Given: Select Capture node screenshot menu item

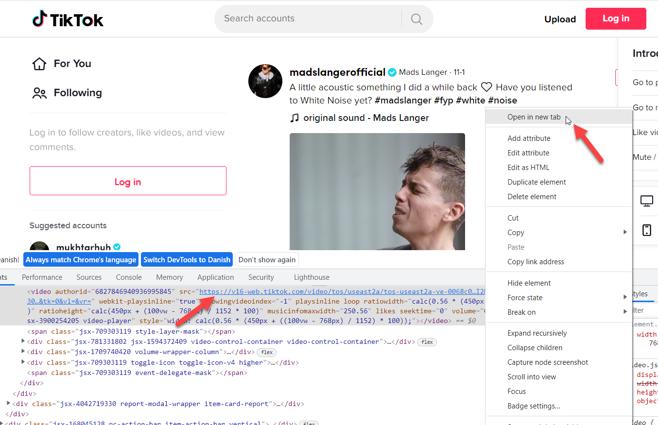Looking at the screenshot, I should (559, 362).
